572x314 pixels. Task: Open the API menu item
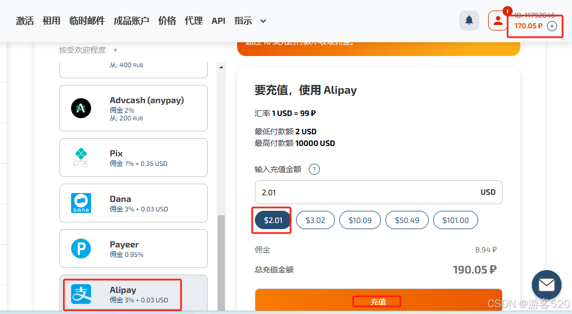(x=218, y=21)
